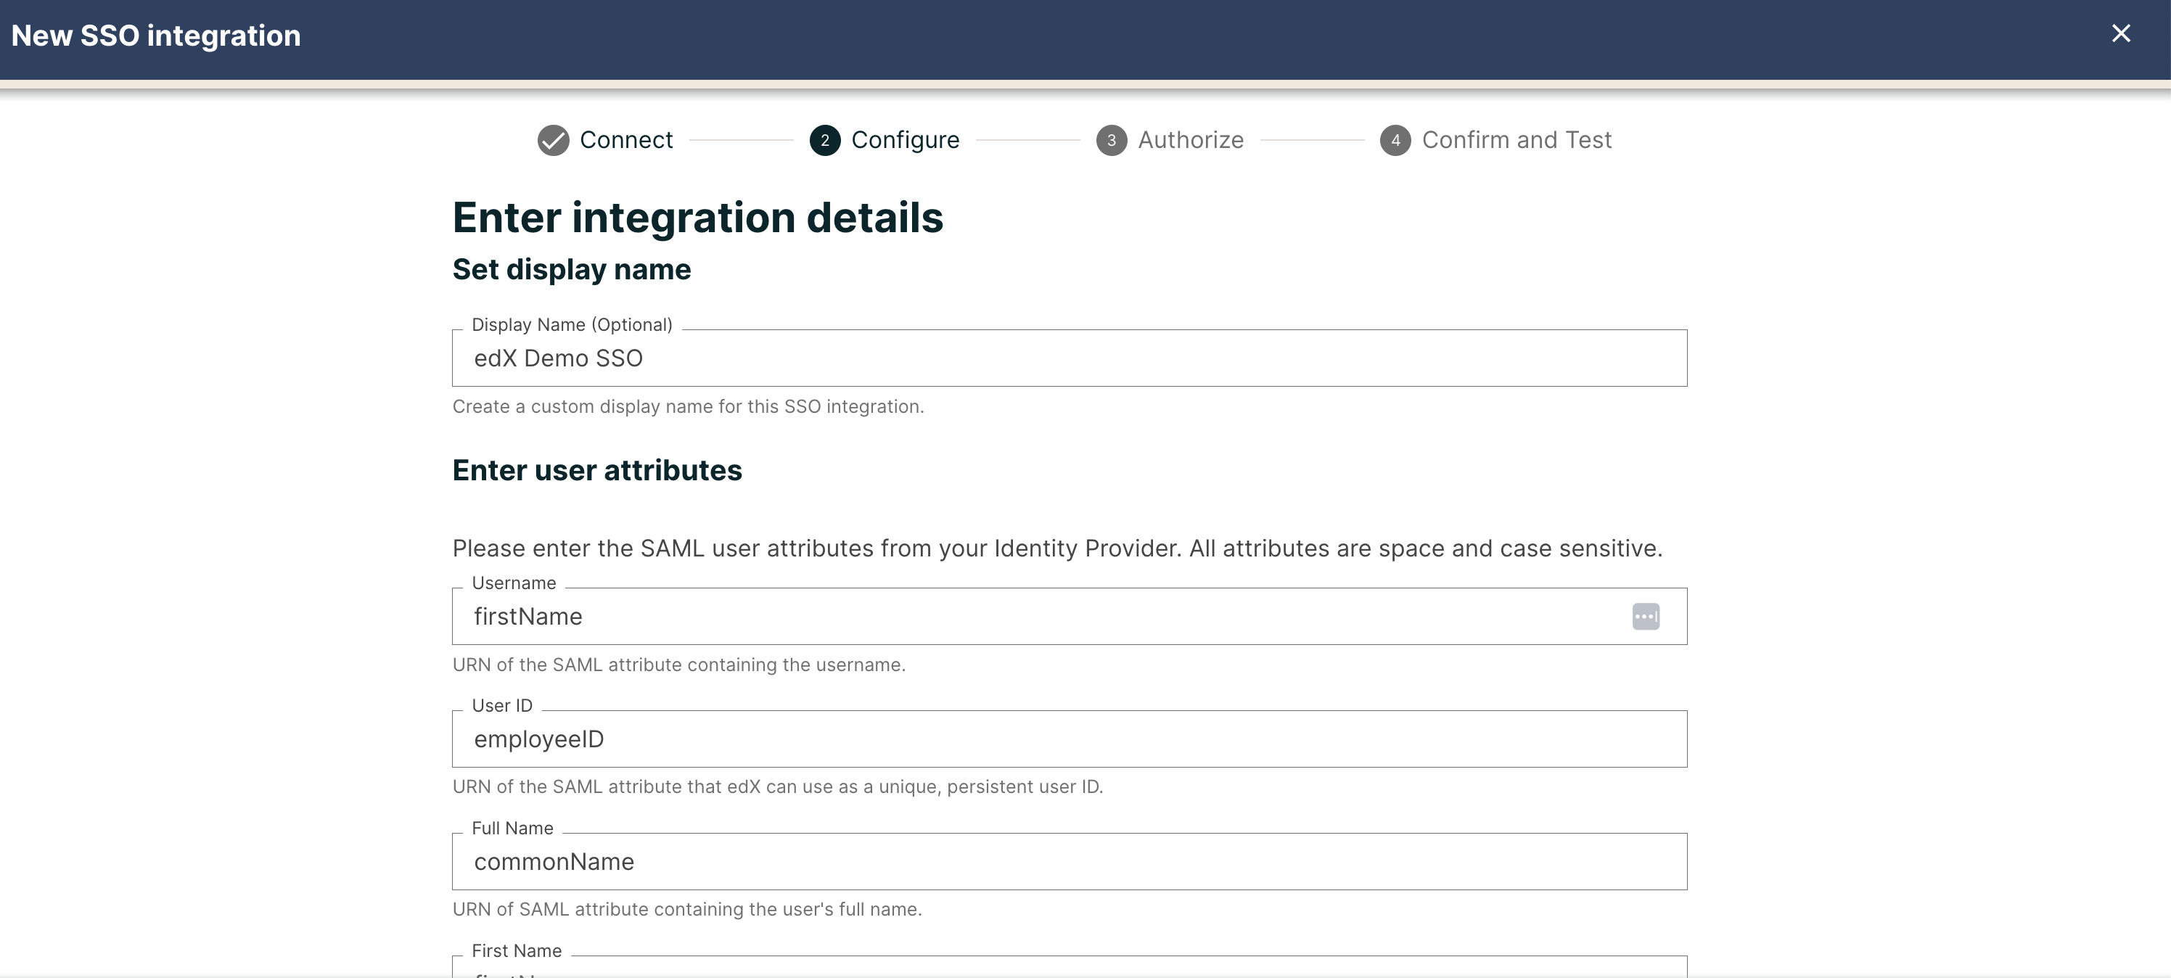Click the close X on the New SSO integration dialog

tap(2121, 33)
